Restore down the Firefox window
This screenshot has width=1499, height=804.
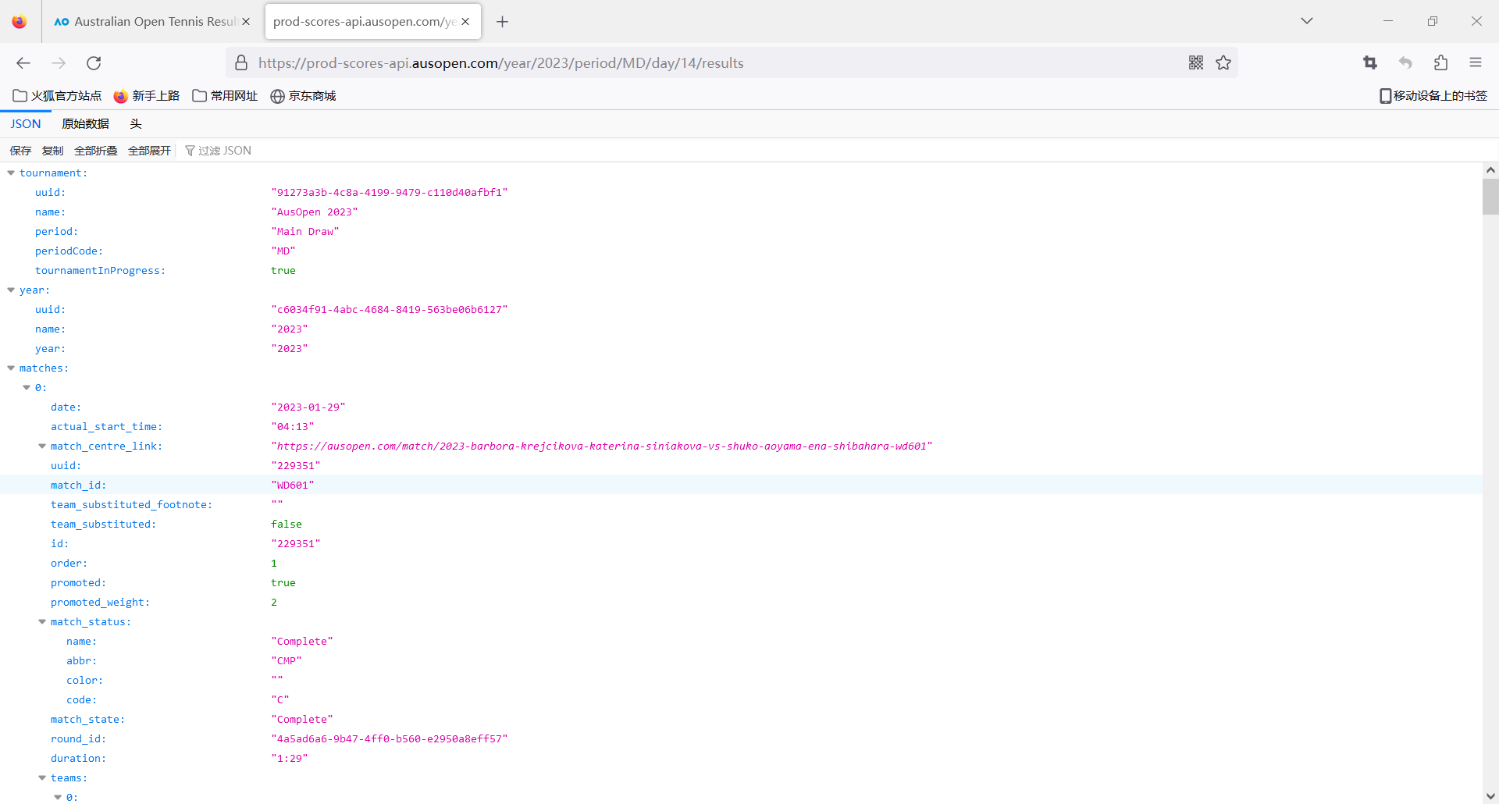(1433, 21)
